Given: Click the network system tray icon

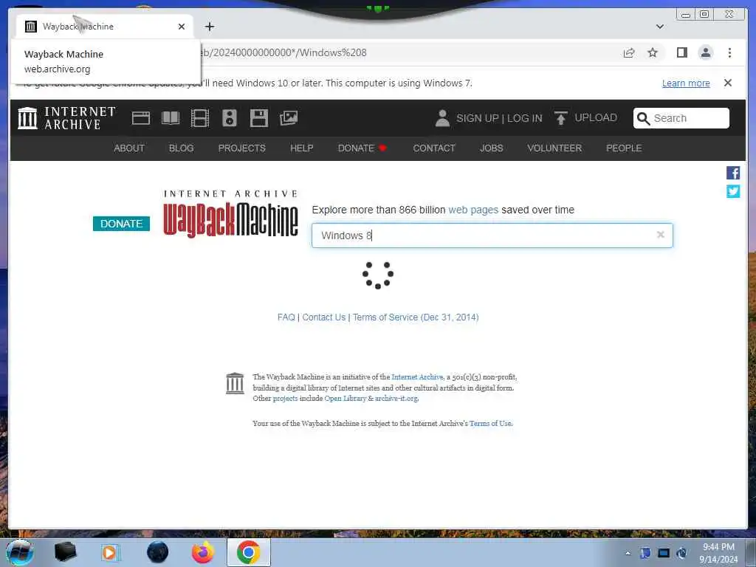Looking at the screenshot, I should coord(664,553).
